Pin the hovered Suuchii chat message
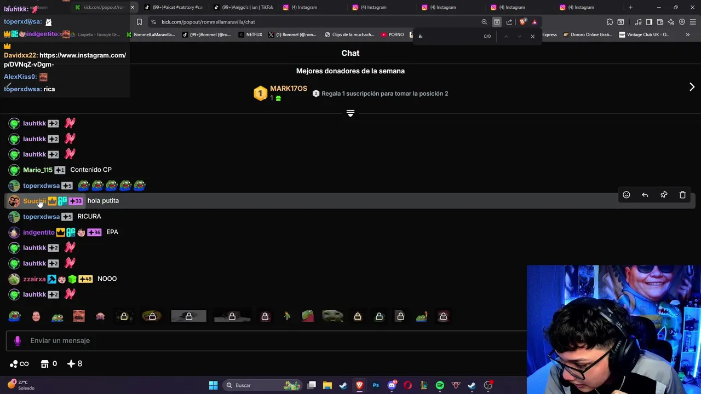The height and width of the screenshot is (394, 701). 664,195
